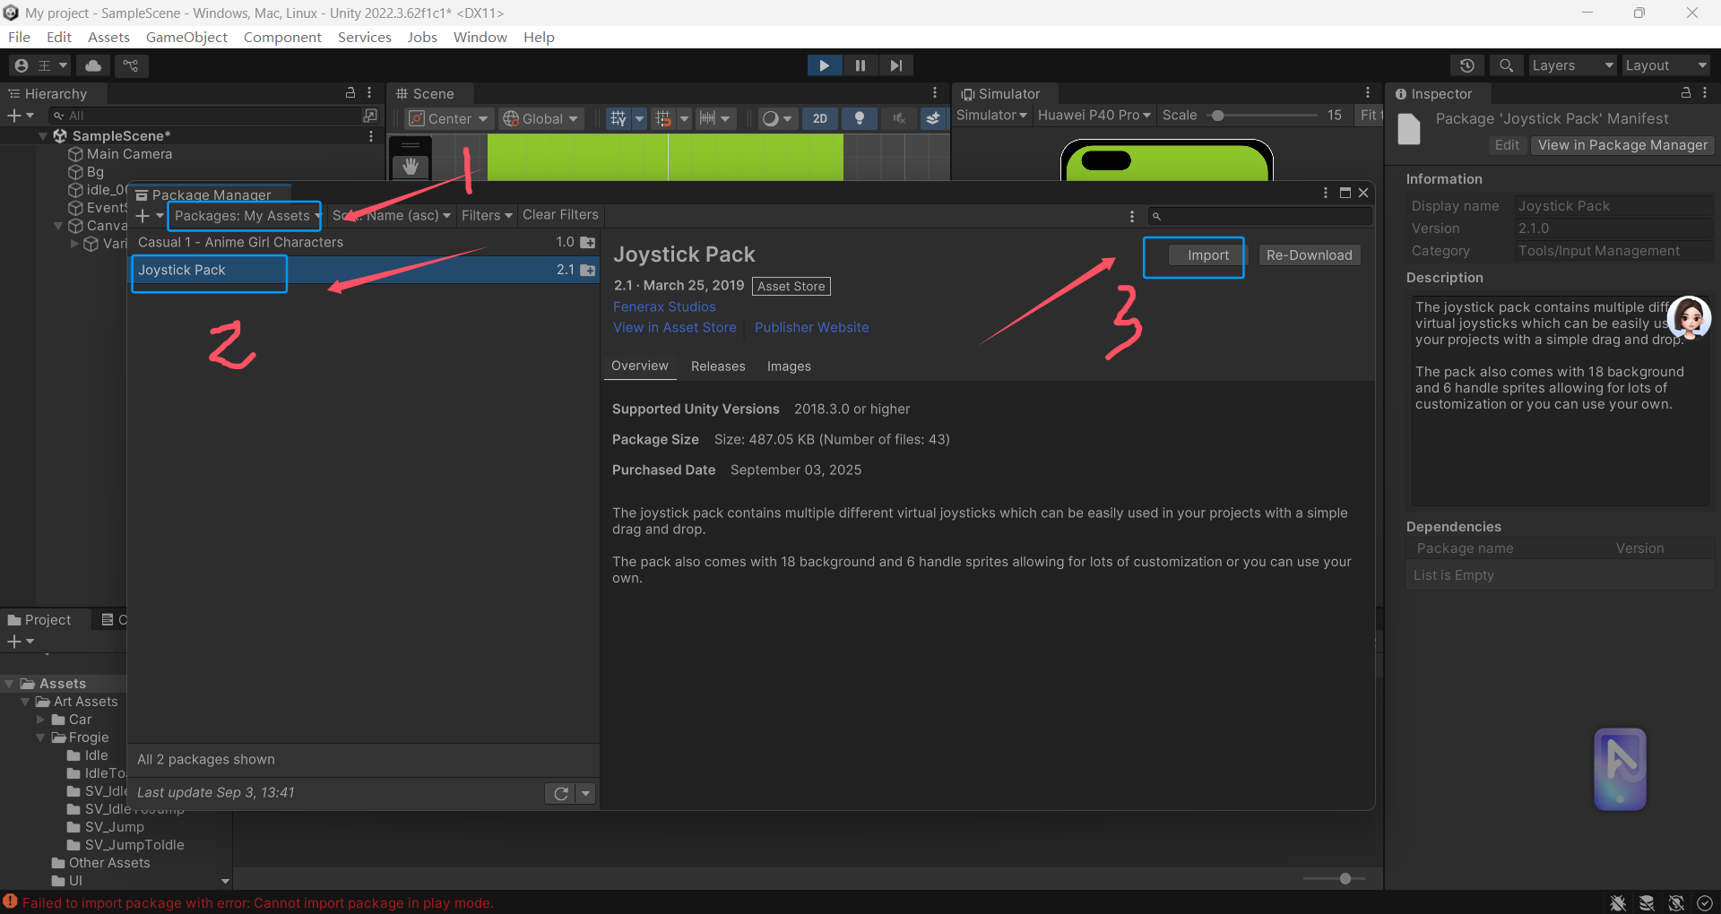
Task: Open the increment snapping ruler icon
Action: pyautogui.click(x=707, y=118)
